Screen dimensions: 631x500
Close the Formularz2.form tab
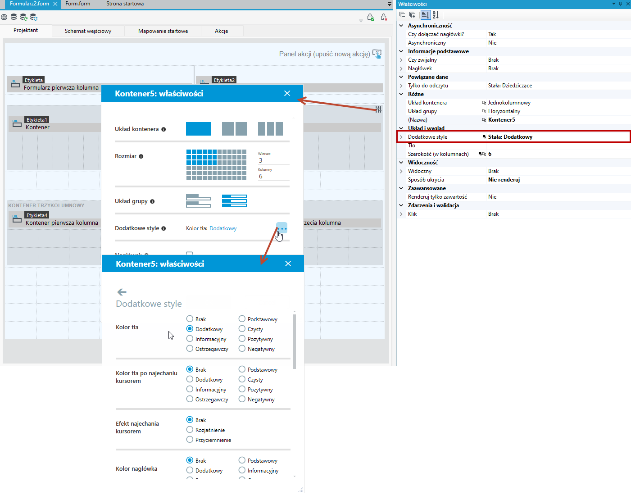point(55,4)
